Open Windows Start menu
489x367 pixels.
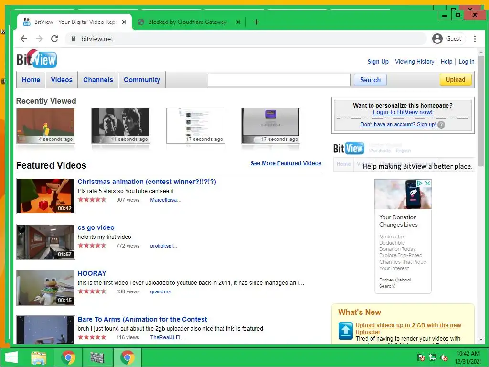coord(11,357)
